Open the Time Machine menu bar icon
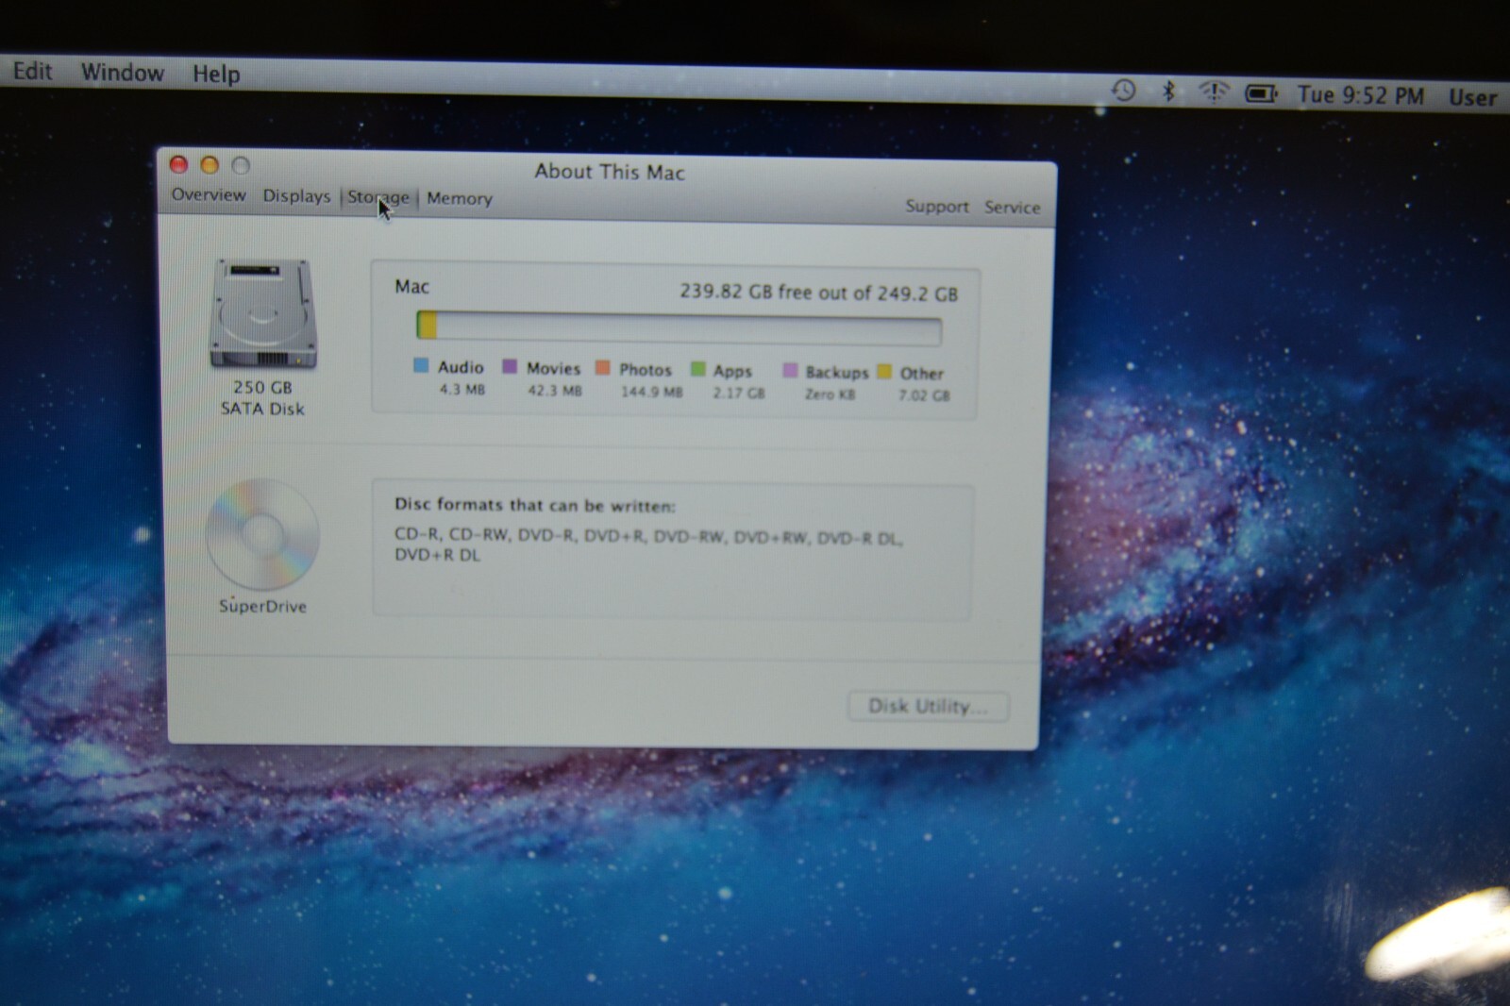 pos(1123,91)
